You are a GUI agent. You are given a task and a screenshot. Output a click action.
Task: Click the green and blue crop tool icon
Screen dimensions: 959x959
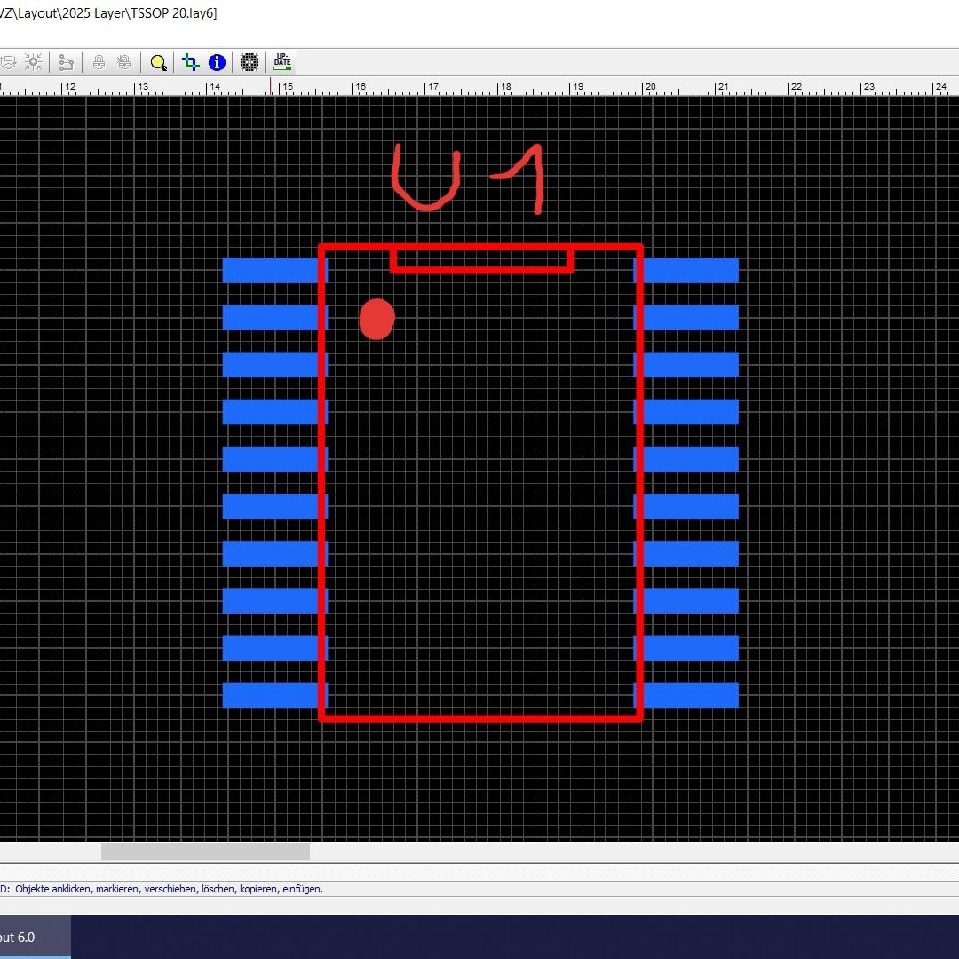[190, 62]
